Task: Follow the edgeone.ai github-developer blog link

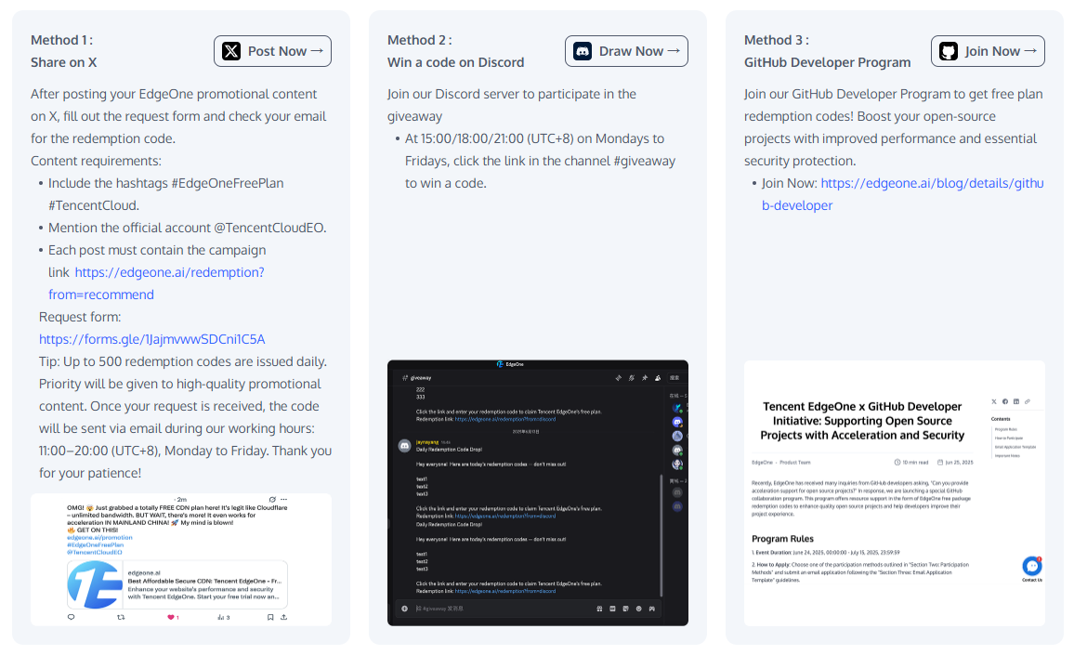Action: pyautogui.click(x=903, y=194)
